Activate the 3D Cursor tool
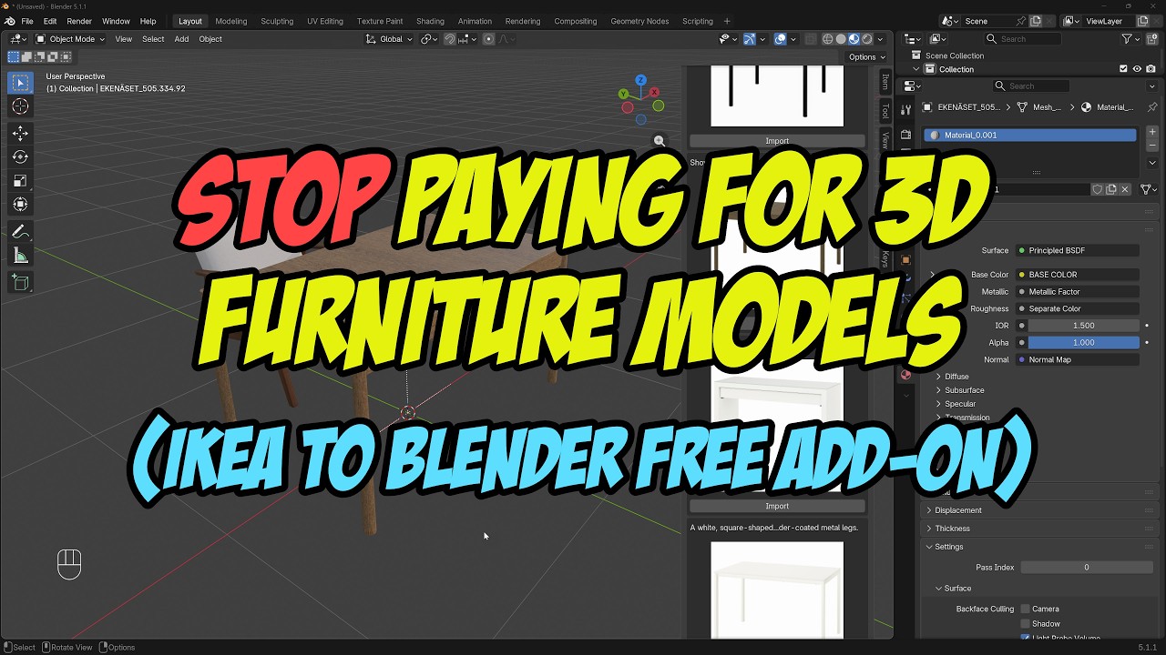 [x=20, y=106]
